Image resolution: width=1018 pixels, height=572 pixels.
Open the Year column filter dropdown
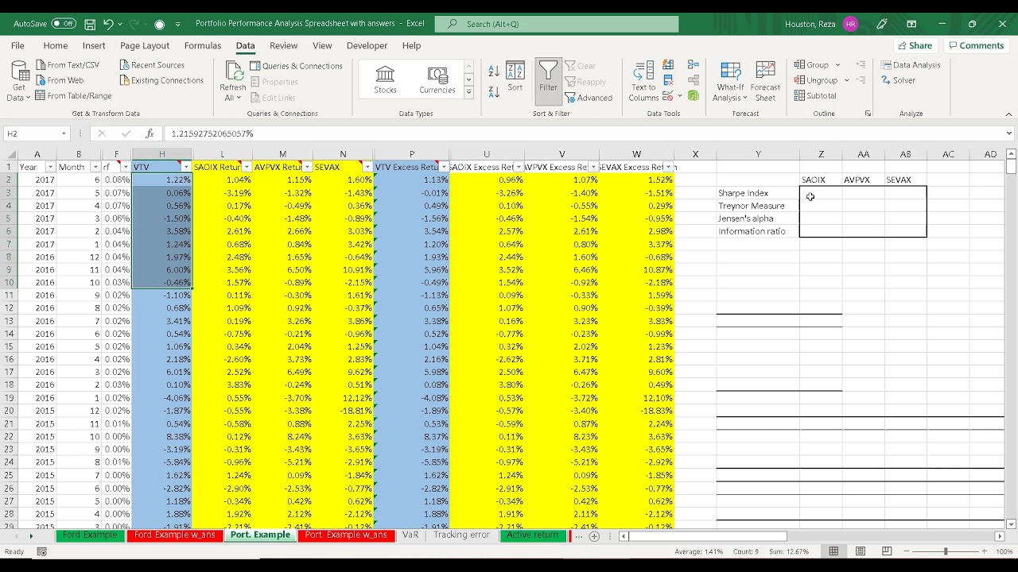[49, 167]
